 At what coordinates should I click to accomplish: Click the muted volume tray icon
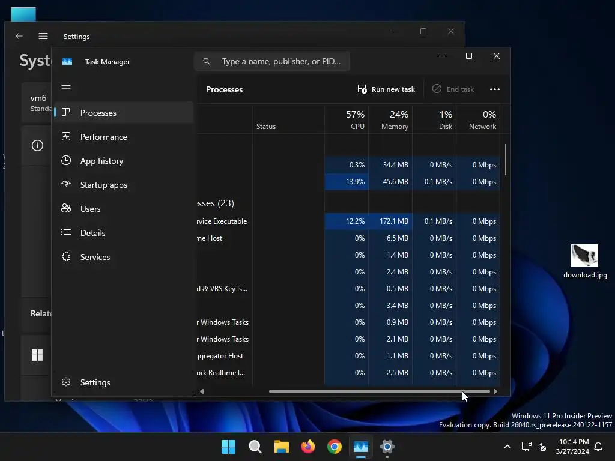(x=542, y=447)
